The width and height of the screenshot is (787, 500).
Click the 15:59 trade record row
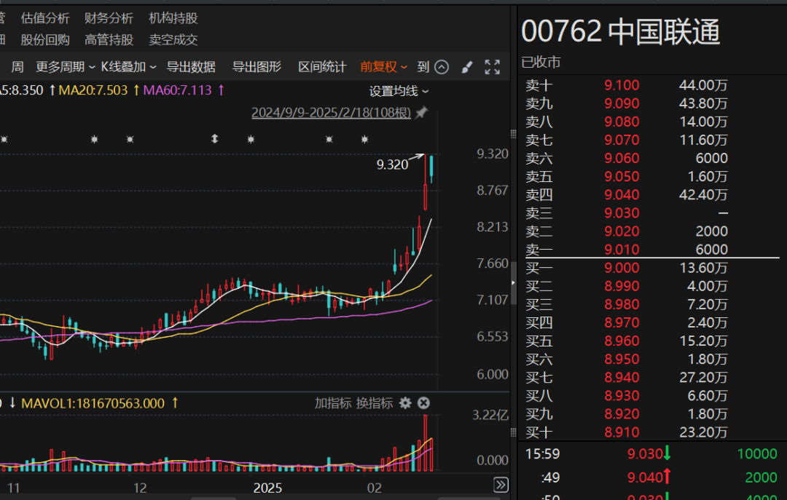[x=651, y=454]
